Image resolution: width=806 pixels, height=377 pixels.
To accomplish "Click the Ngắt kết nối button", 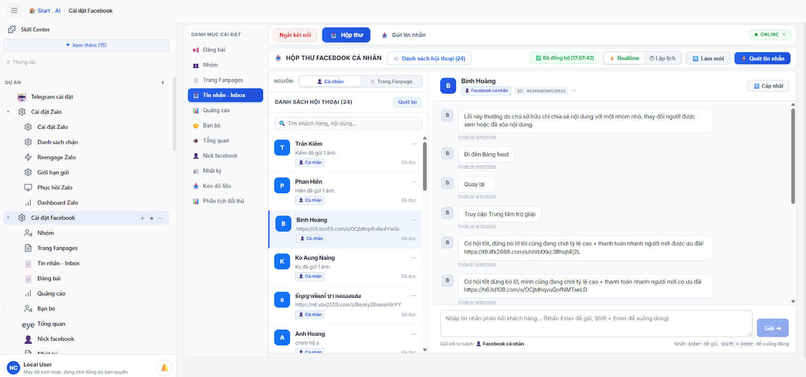I will tap(295, 35).
